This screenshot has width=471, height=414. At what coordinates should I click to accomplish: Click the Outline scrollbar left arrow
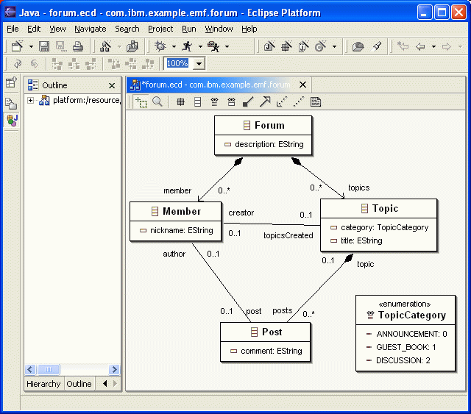30,369
